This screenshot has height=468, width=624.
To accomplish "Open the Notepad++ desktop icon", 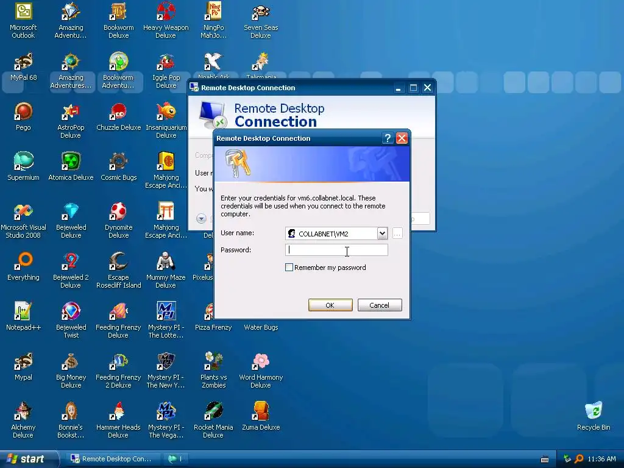I will 23,317.
